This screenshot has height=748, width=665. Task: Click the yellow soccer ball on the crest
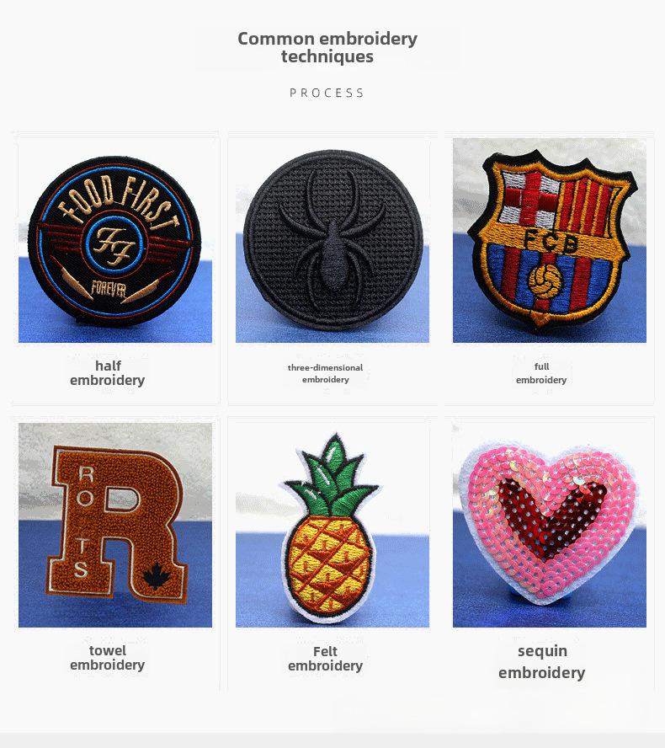545,280
